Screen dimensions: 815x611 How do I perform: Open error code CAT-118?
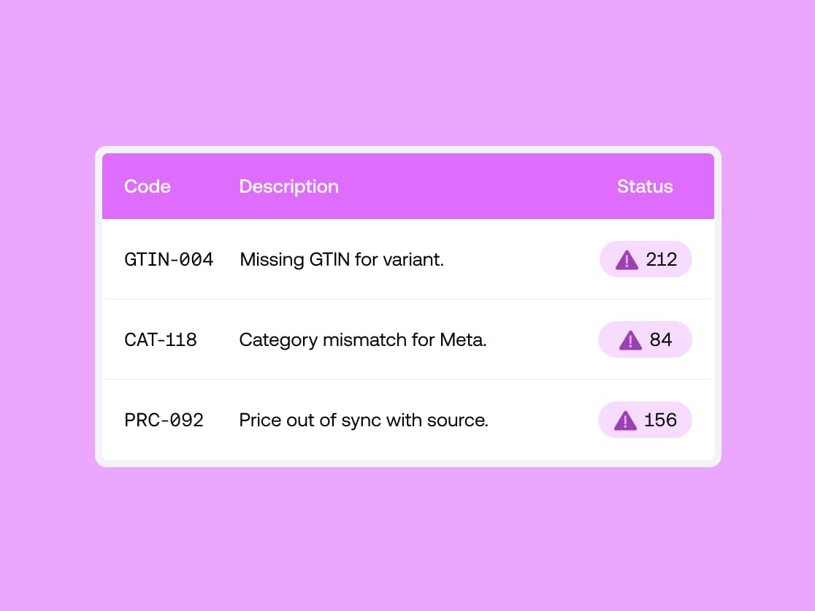click(161, 339)
